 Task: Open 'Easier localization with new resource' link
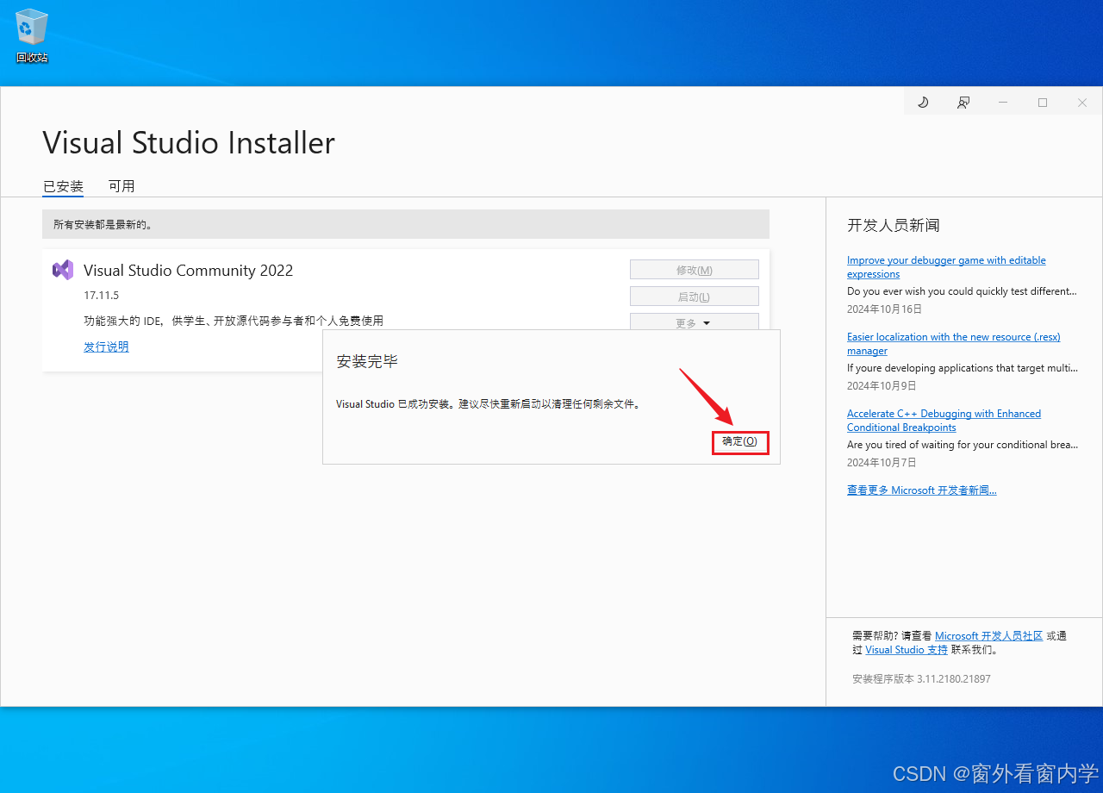(x=954, y=344)
